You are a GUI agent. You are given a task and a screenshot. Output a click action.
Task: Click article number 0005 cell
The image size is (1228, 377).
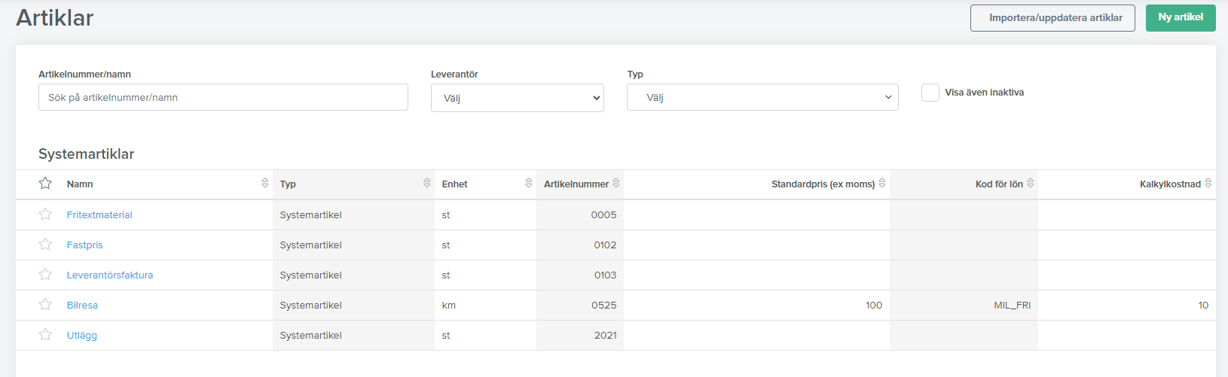[580, 214]
